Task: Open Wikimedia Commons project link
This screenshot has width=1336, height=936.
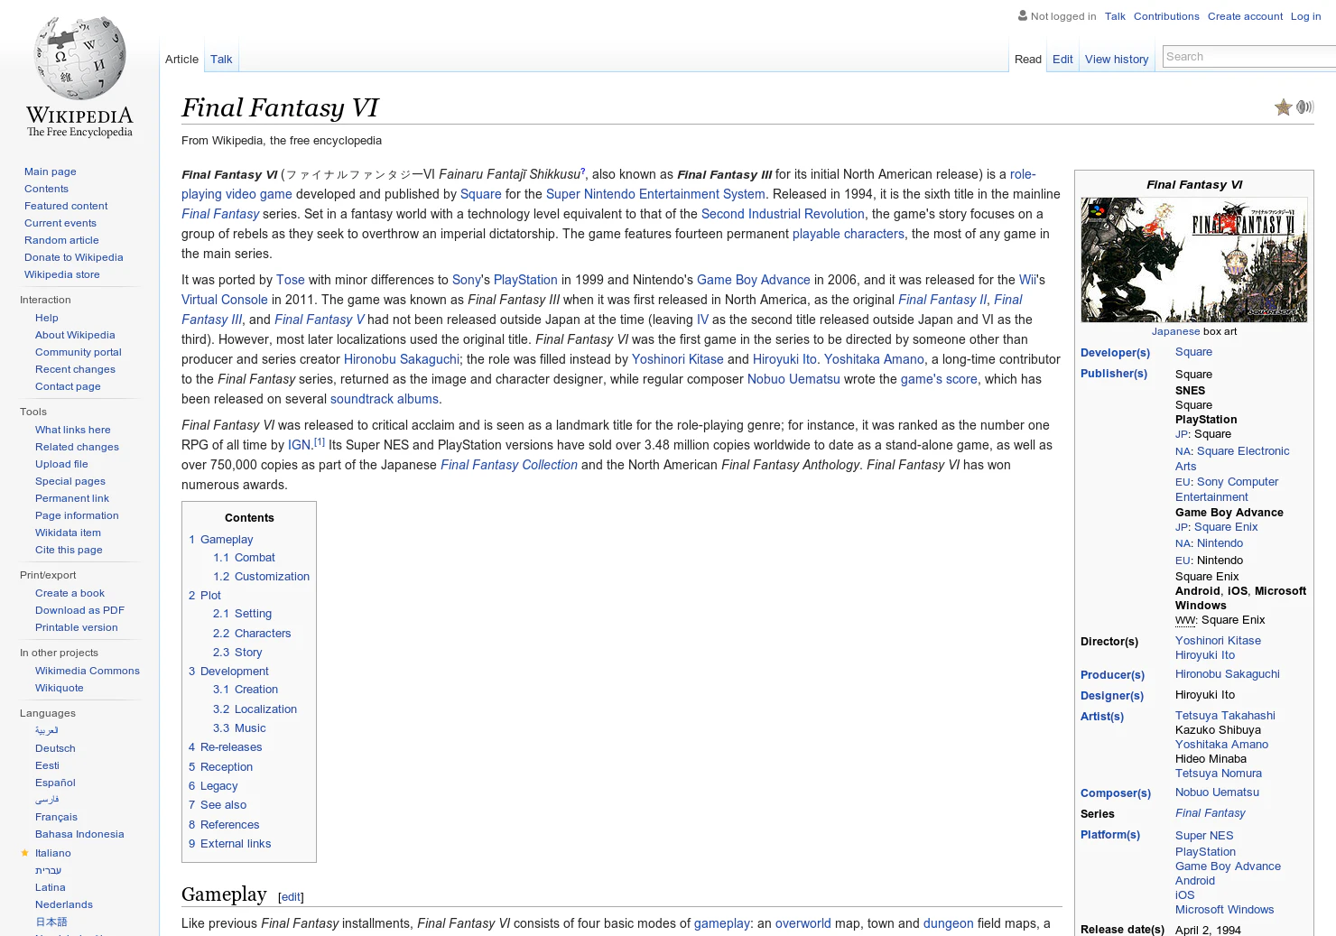Action: pos(88,671)
